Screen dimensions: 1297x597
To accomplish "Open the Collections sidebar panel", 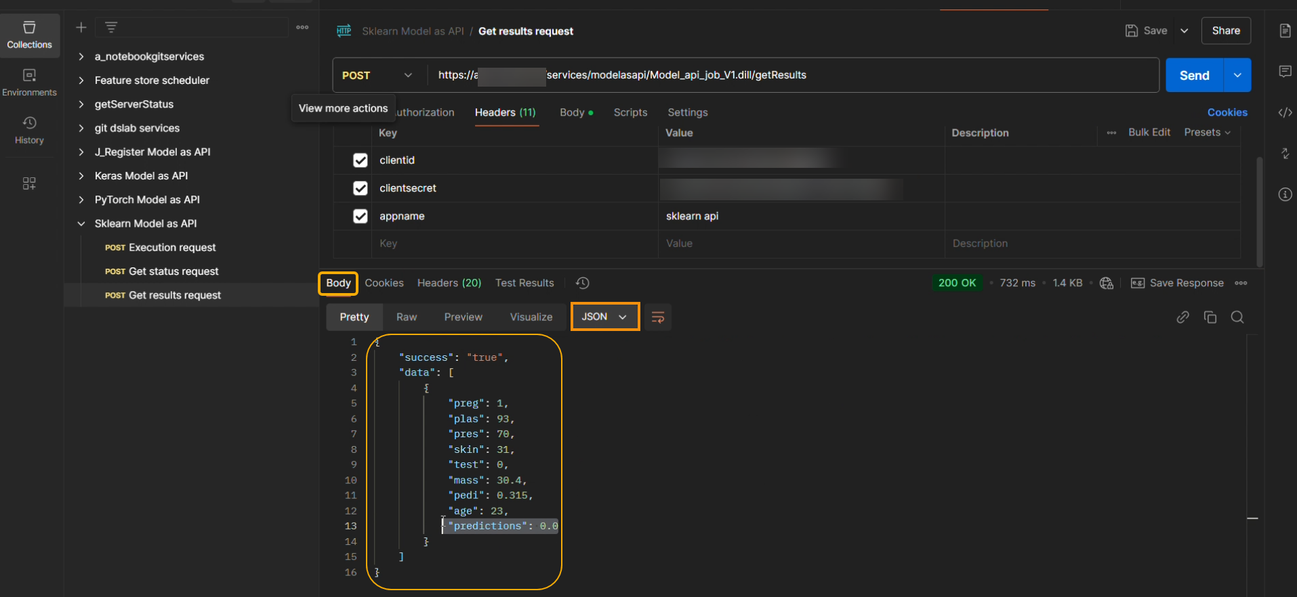I will (29, 35).
